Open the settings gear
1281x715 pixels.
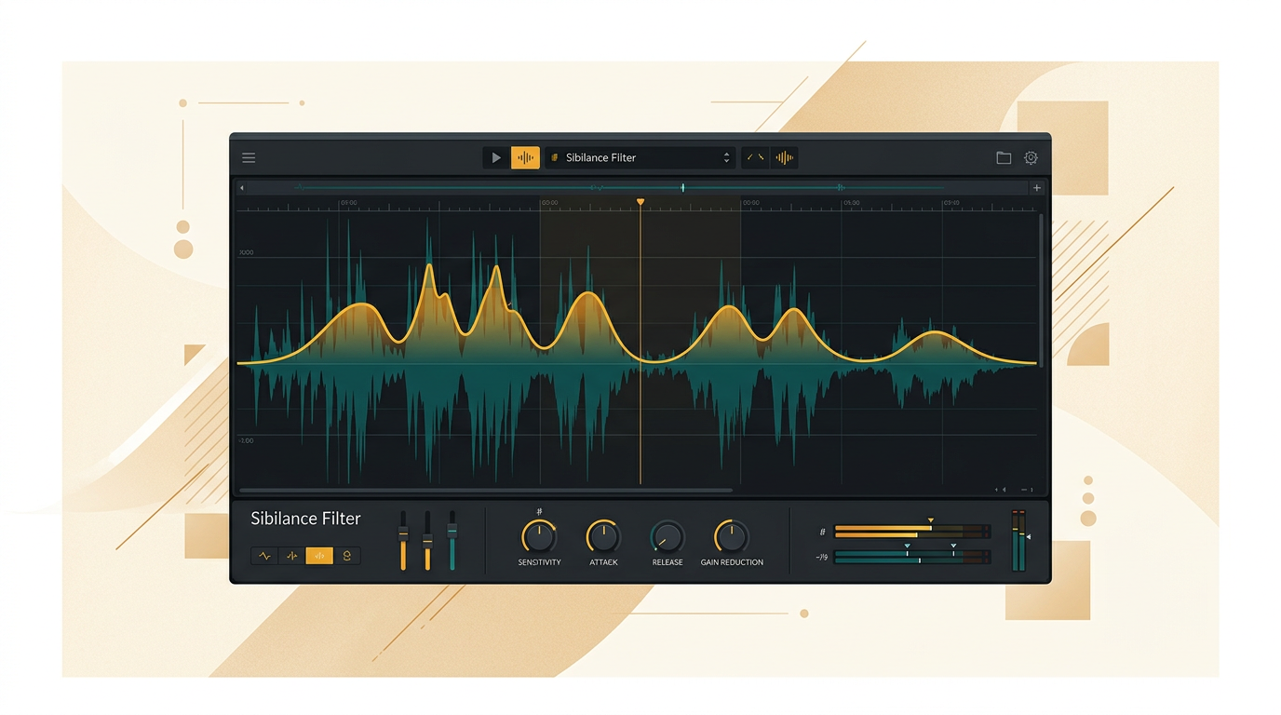1031,158
